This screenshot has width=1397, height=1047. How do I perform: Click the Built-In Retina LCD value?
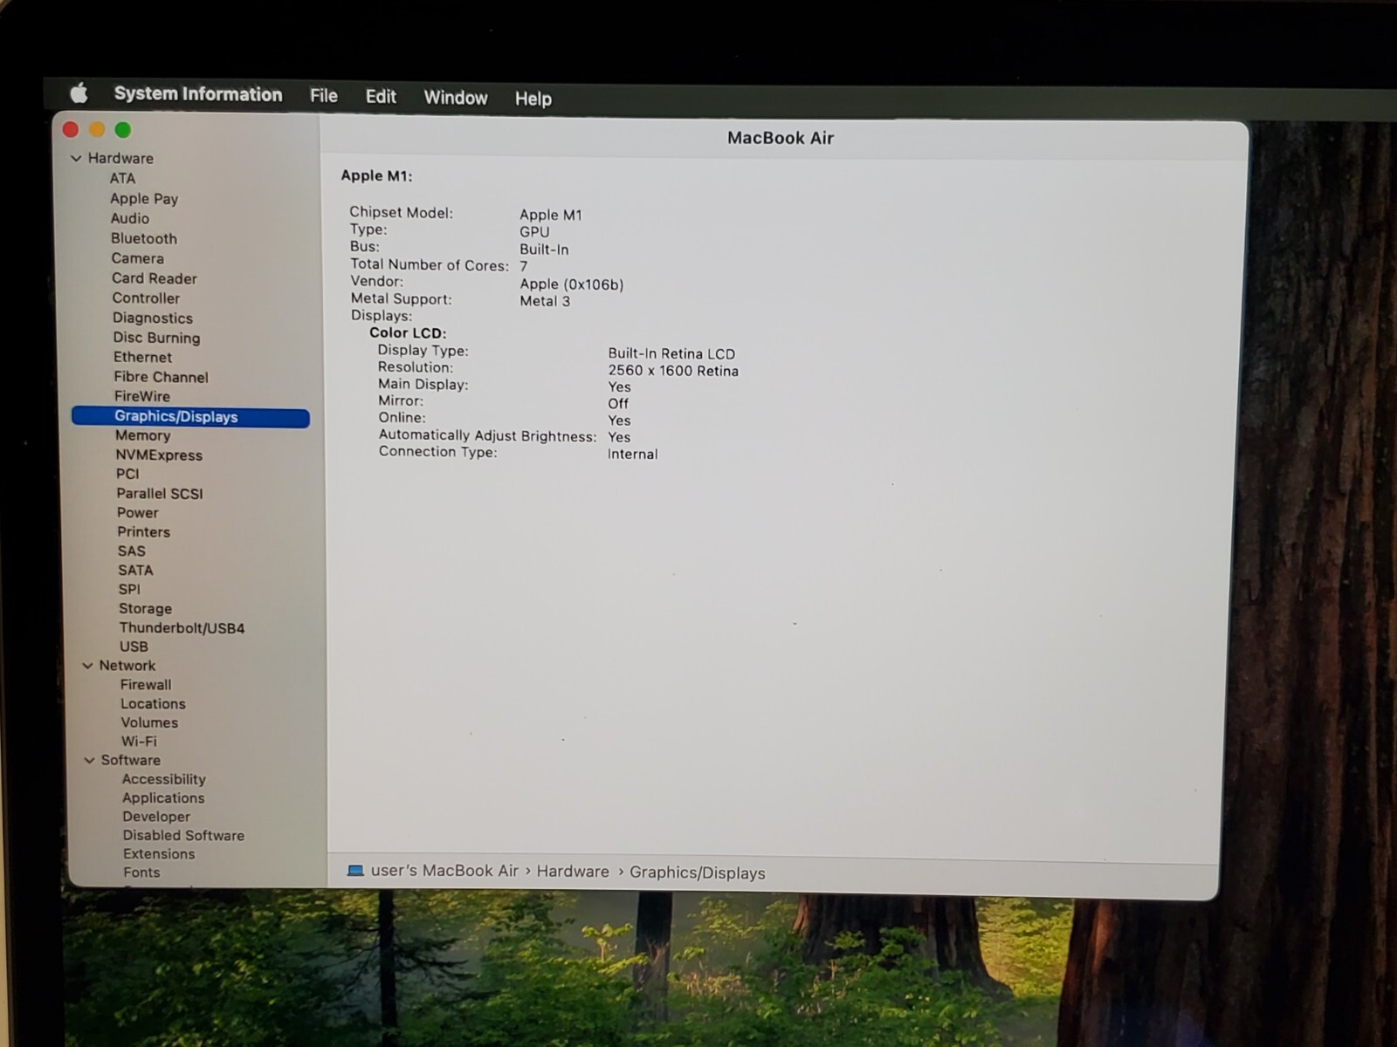coord(671,354)
